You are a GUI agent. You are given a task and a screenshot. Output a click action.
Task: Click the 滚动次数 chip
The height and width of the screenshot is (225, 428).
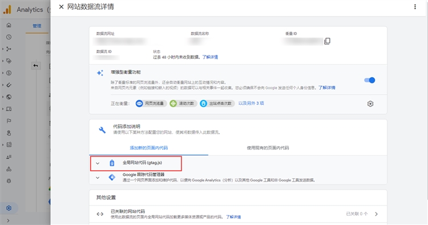(183, 103)
